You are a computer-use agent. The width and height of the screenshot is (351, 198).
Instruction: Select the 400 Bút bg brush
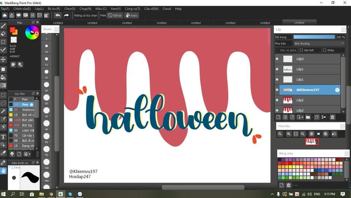pos(21,125)
